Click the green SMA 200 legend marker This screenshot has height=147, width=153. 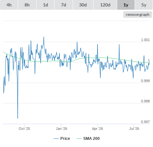[x=79, y=139]
